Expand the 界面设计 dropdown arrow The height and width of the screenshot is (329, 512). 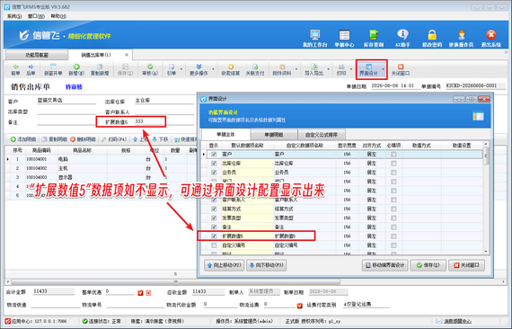tap(383, 69)
